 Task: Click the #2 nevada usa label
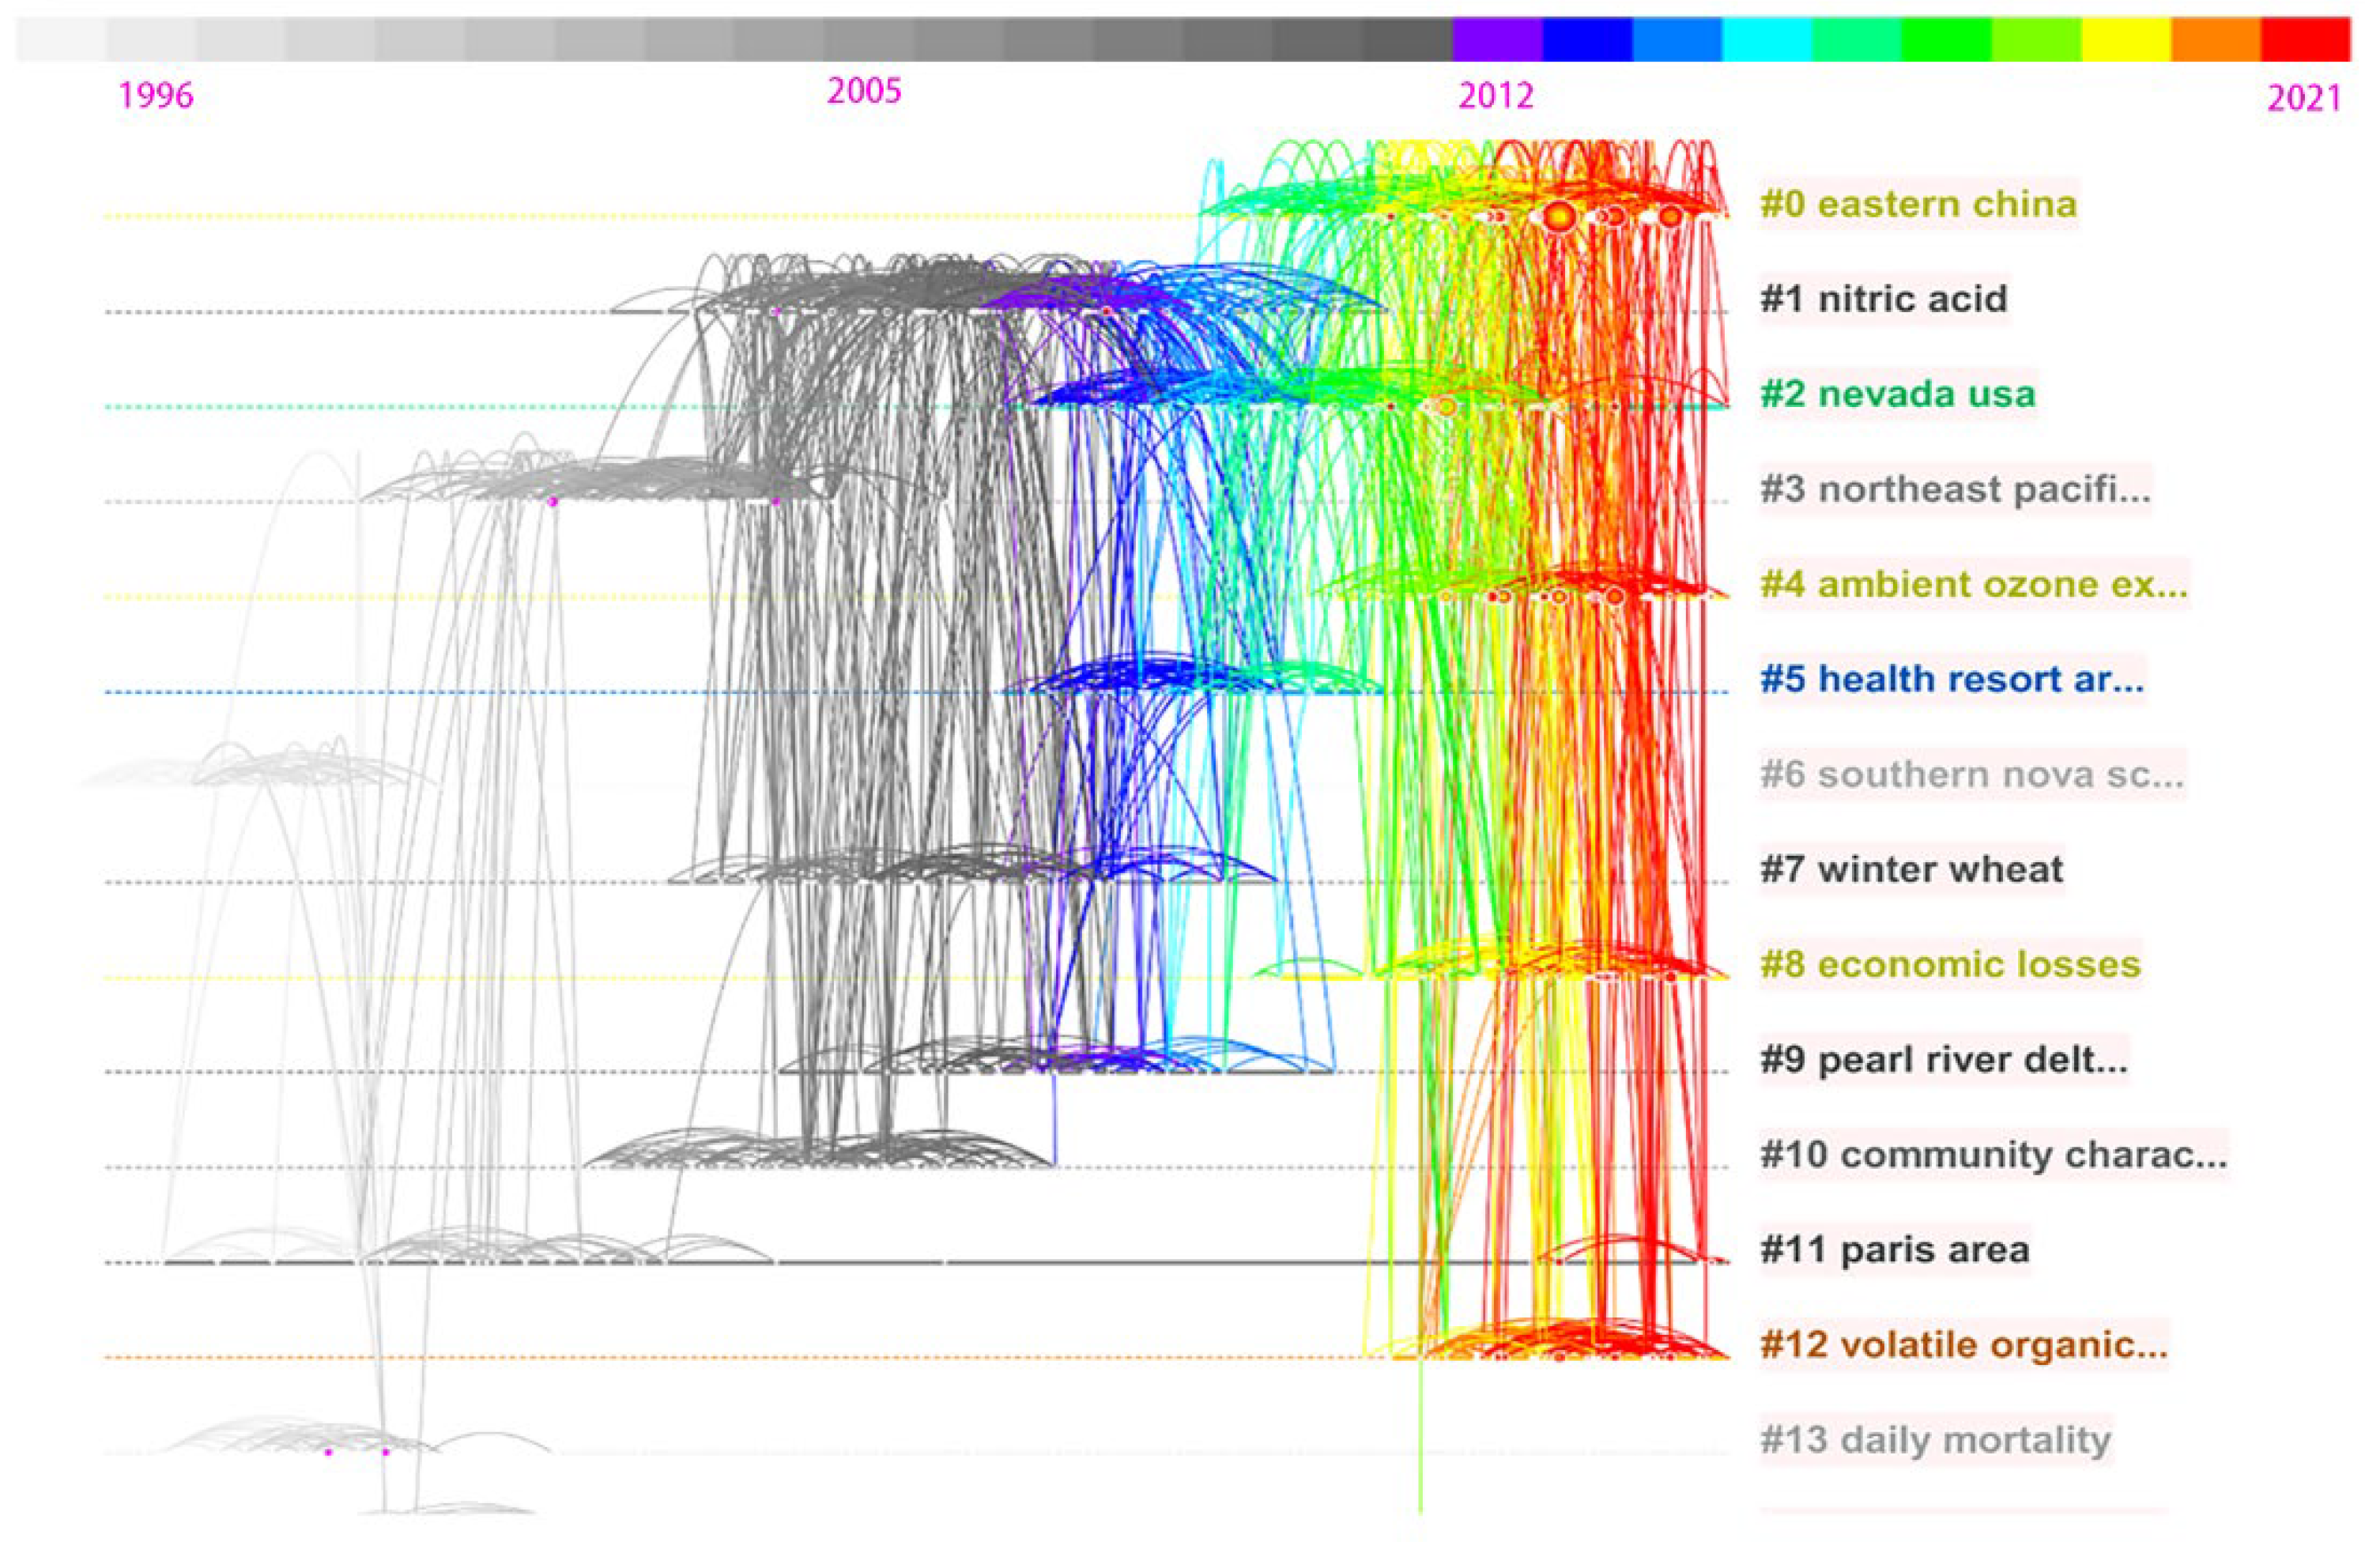point(1897,394)
